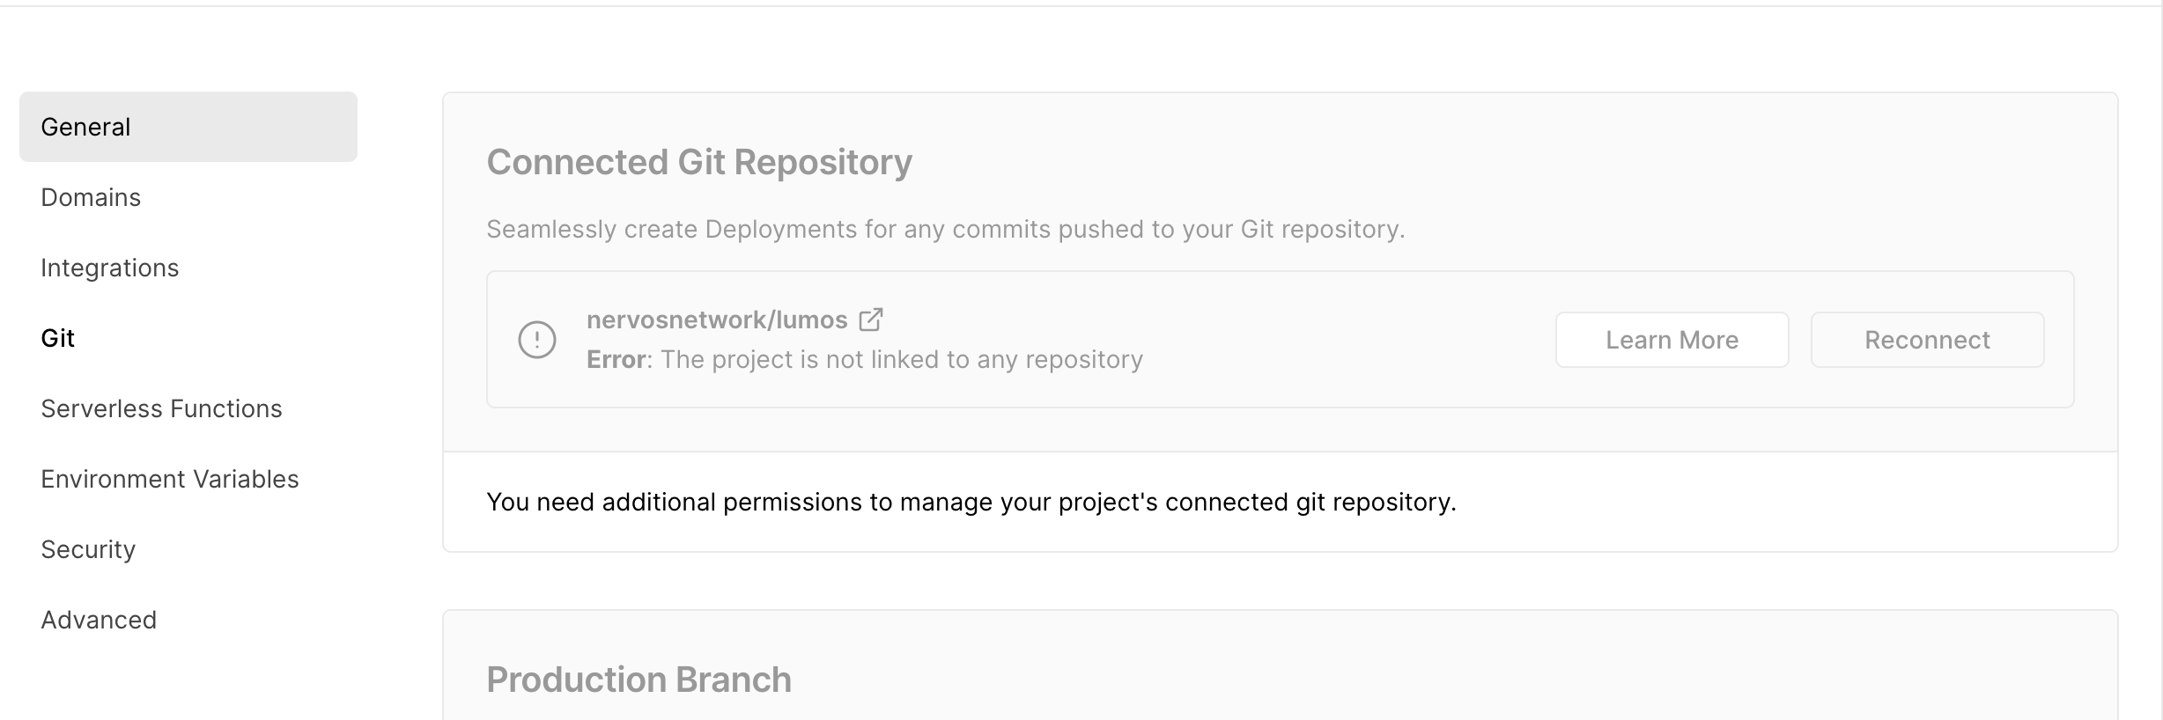Open the Advanced settings section
Image resolution: width=2163 pixels, height=720 pixels.
(99, 619)
